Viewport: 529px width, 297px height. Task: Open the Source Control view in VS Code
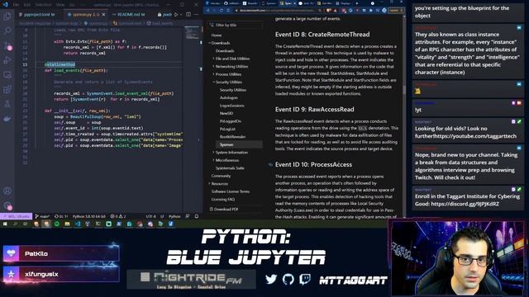pos(7,45)
